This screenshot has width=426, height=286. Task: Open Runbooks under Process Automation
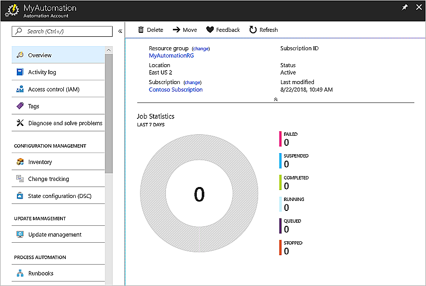click(x=41, y=274)
